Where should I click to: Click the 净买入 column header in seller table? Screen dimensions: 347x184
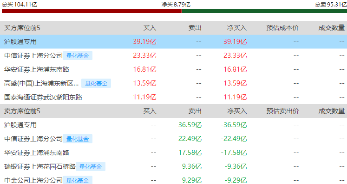(237, 111)
